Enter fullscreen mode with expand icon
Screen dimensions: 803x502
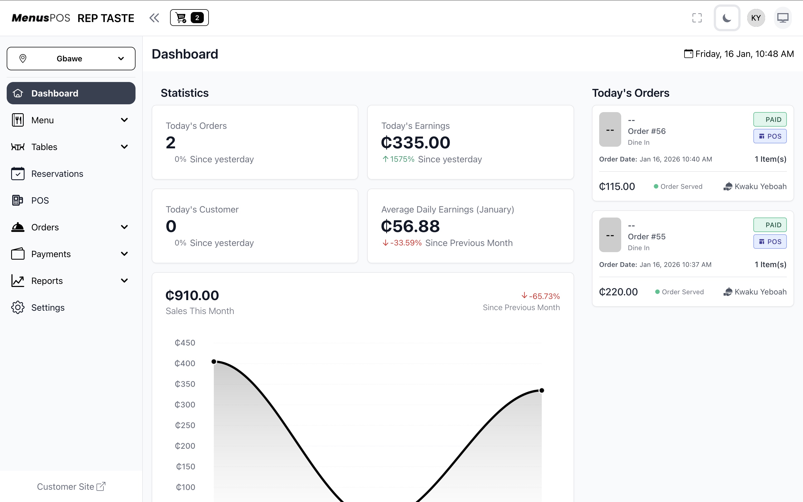pyautogui.click(x=697, y=18)
